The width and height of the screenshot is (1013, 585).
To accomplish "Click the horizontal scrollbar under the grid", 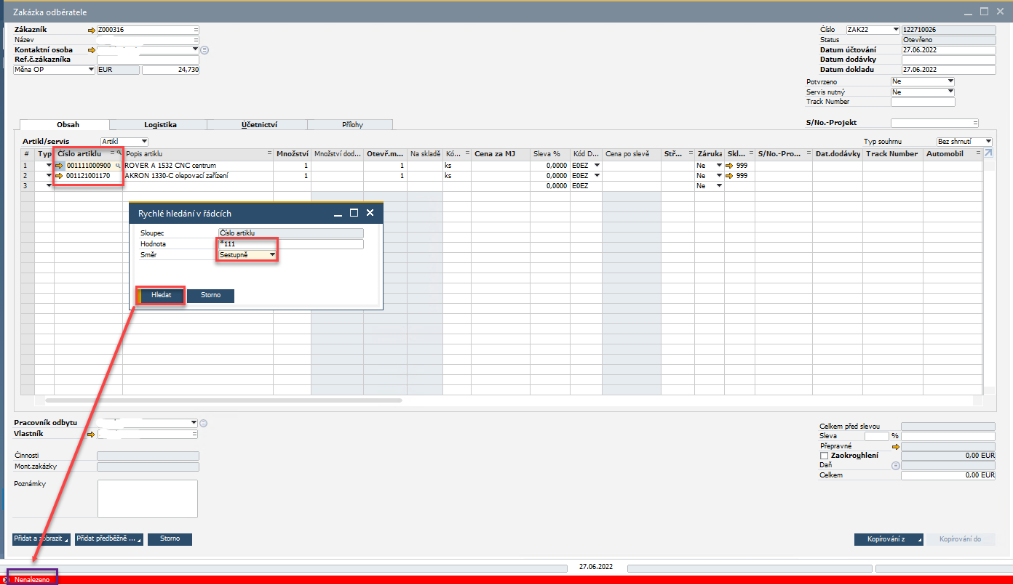I will pyautogui.click(x=223, y=400).
